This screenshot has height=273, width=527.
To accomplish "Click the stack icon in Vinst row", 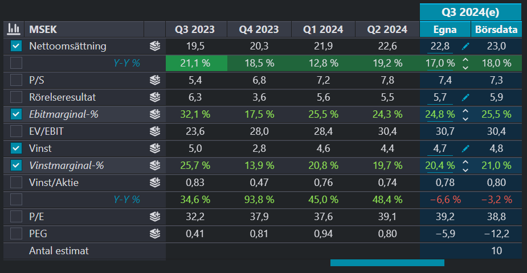I will [x=155, y=148].
